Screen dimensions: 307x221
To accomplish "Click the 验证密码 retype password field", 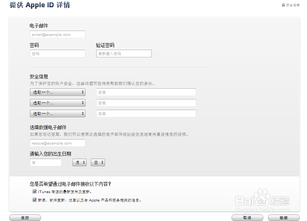I will click(124, 54).
